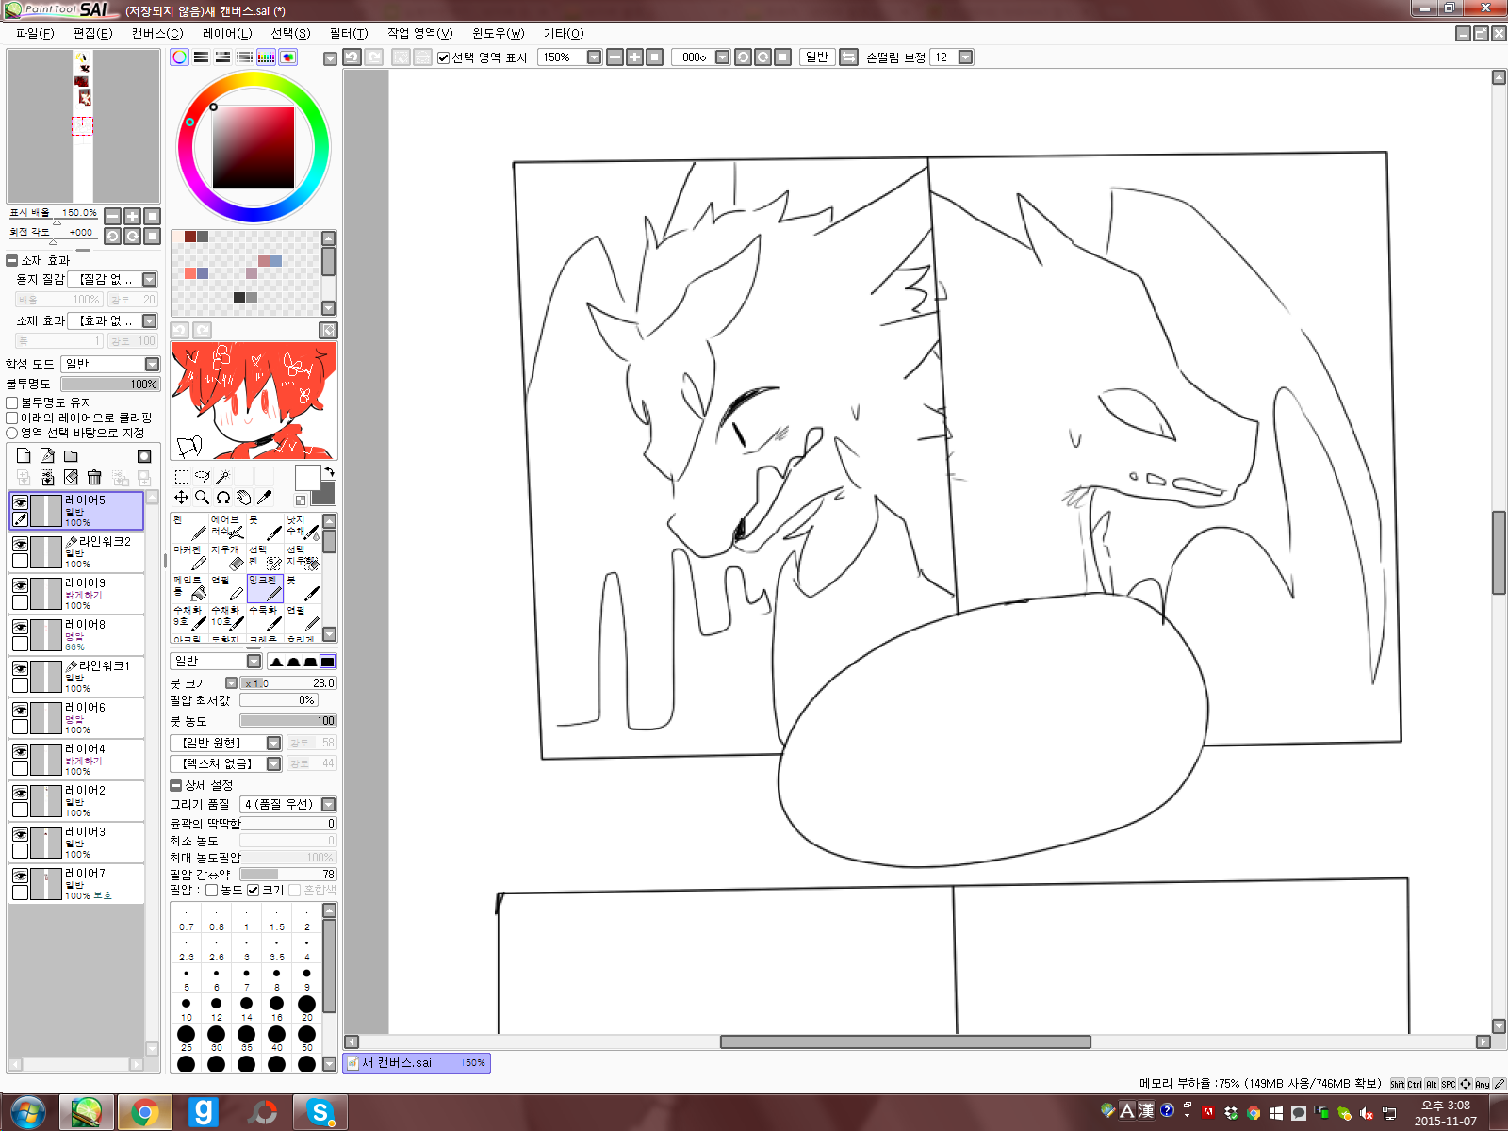This screenshot has height=1131, width=1508.
Task: Open the 그리기 품질 quality dropdown
Action: tap(328, 804)
